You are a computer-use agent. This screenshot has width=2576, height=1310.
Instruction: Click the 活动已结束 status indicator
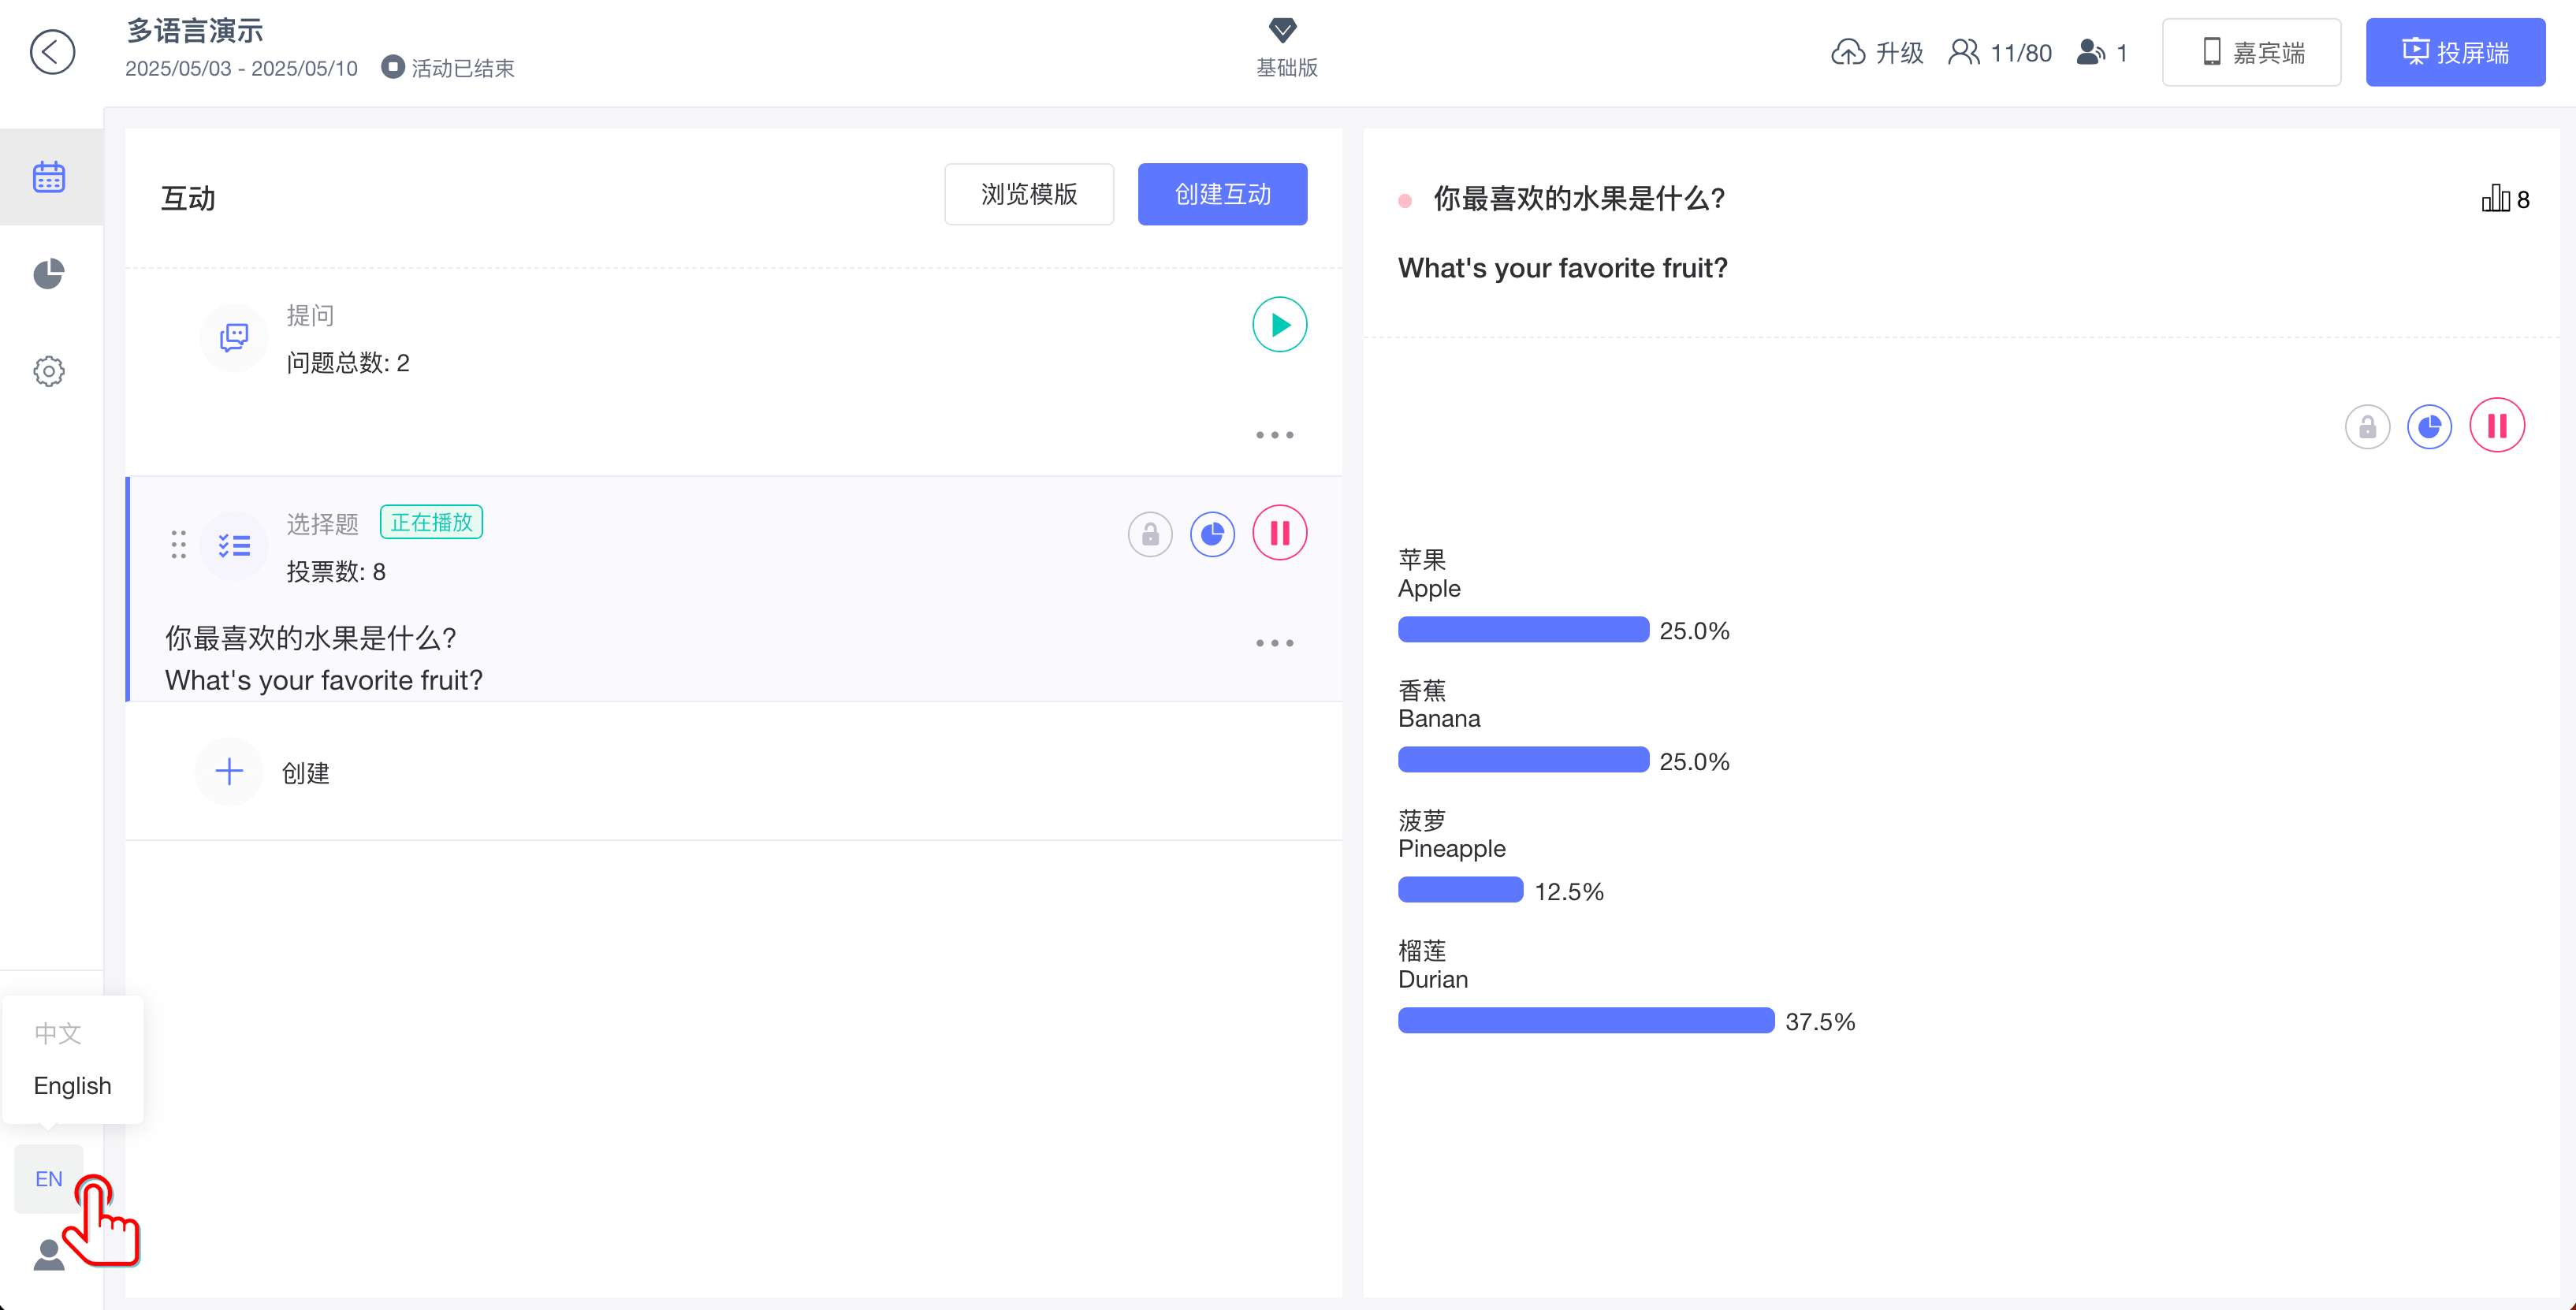point(448,68)
